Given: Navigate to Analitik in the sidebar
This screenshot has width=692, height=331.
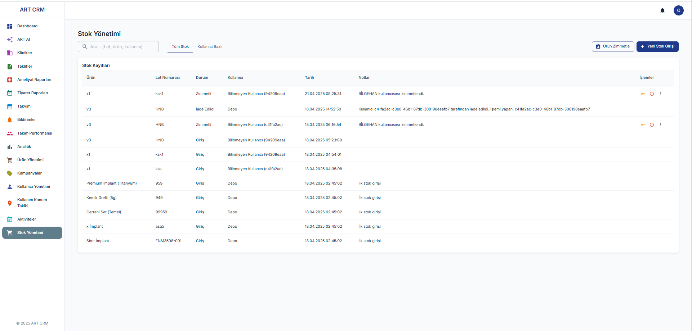Looking at the screenshot, I should pos(24,147).
